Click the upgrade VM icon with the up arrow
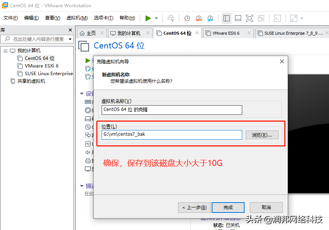Image resolution: width=329 pixels, height=230 pixels. click(88, 77)
